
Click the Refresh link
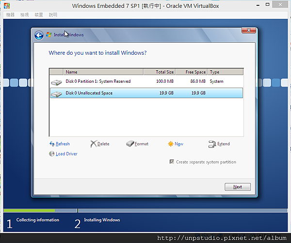pos(63,144)
